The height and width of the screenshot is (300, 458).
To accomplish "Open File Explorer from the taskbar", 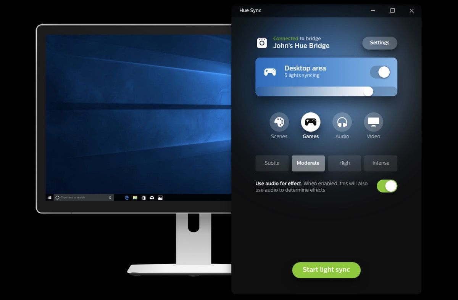I will [135, 198].
